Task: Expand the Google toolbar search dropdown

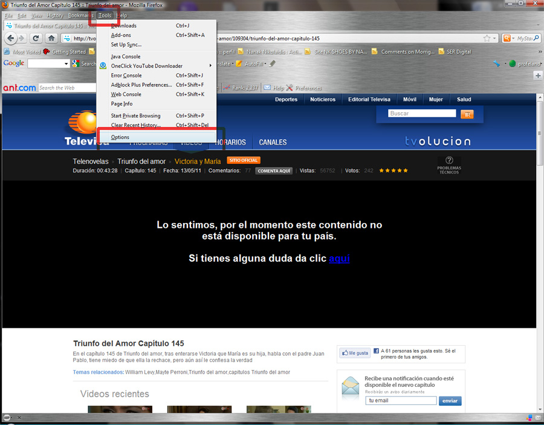Action: (x=66, y=64)
